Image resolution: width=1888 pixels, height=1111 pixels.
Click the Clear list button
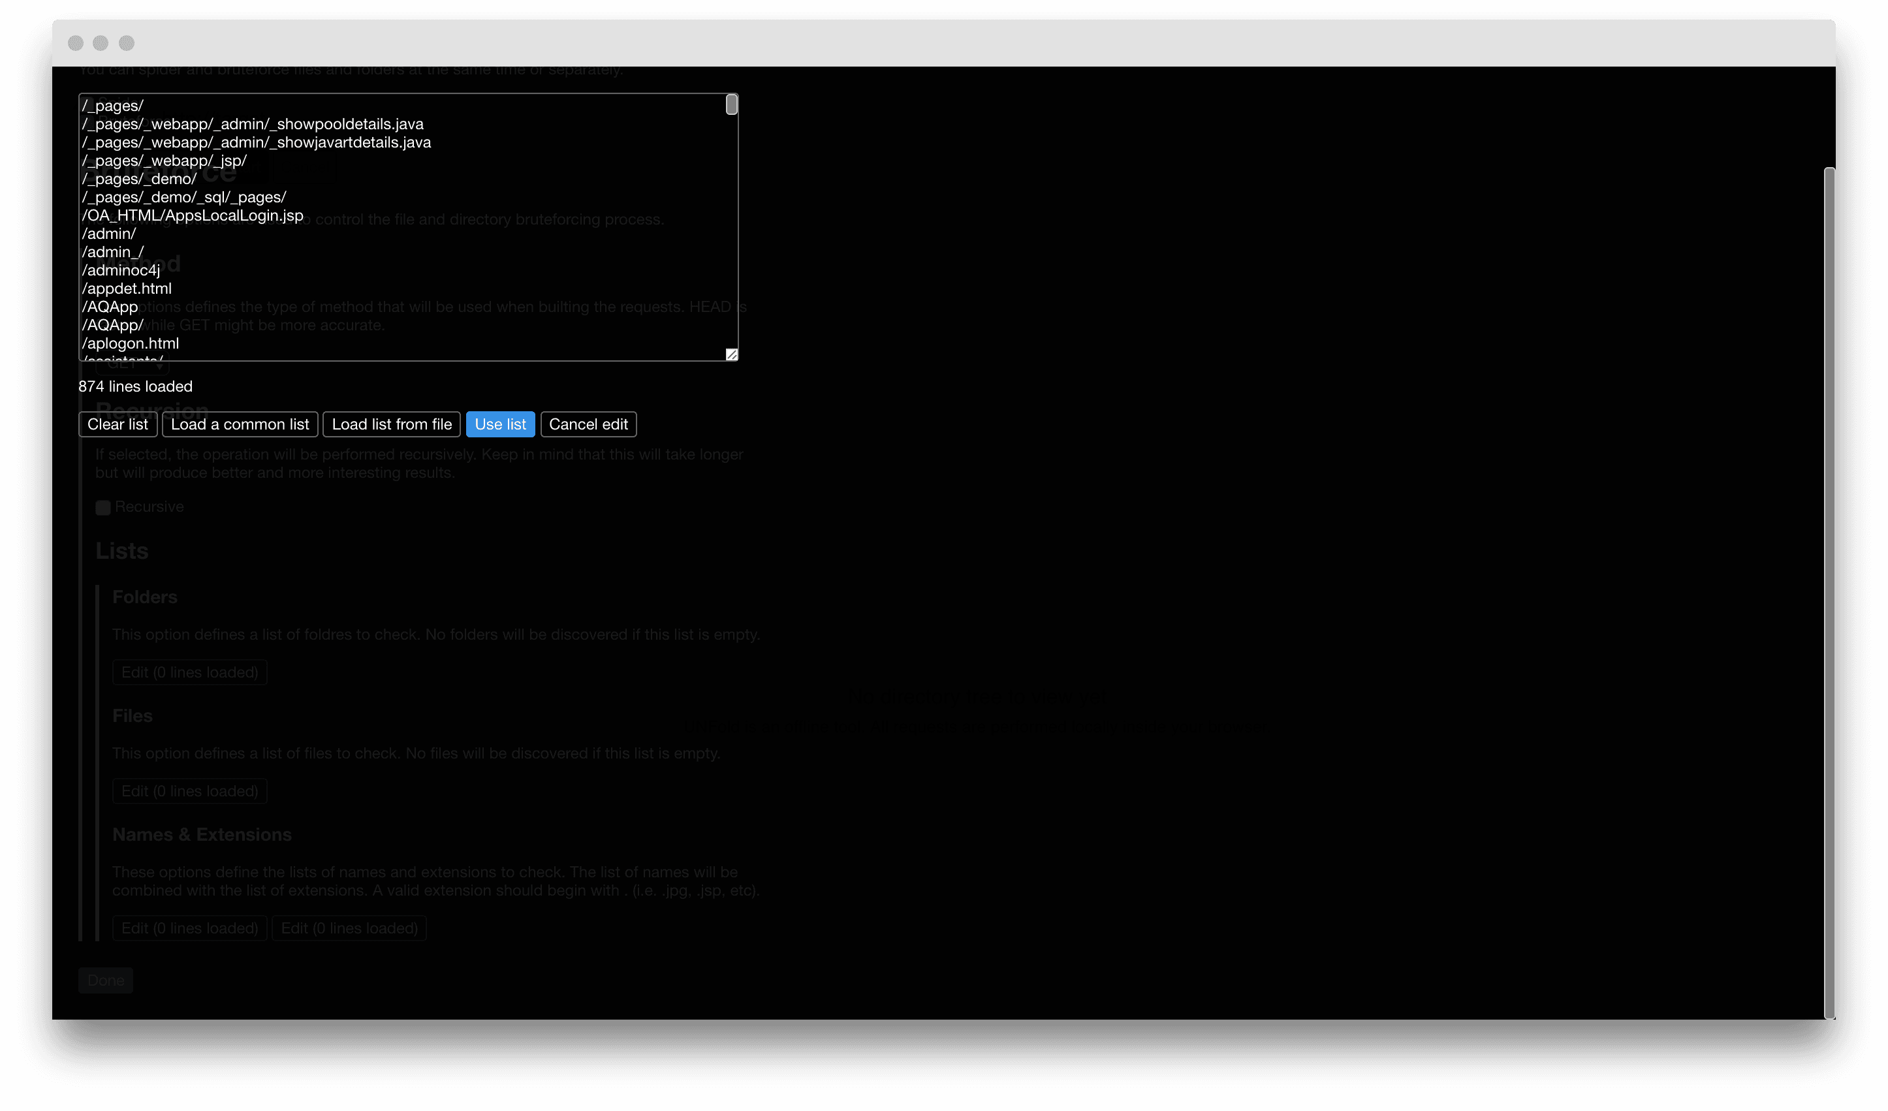(118, 424)
